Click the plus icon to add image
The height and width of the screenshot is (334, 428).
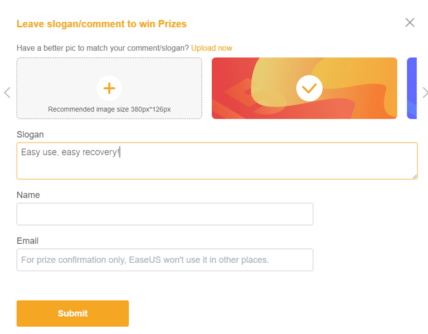[x=109, y=89]
